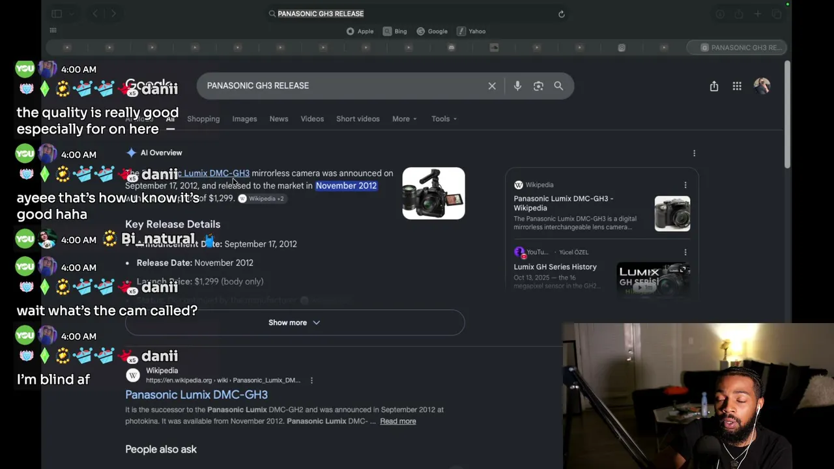Show the Safari tab overview icon
834x469 pixels.
click(x=776, y=14)
